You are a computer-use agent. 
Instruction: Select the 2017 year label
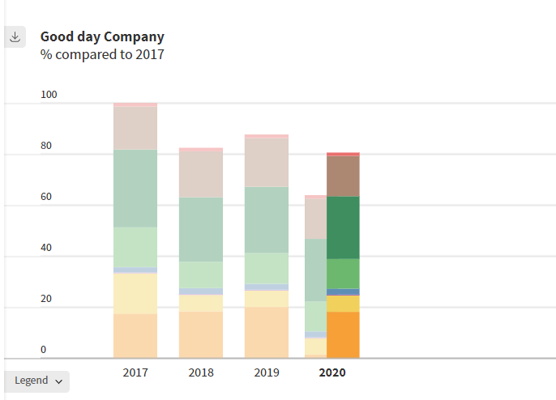(135, 373)
